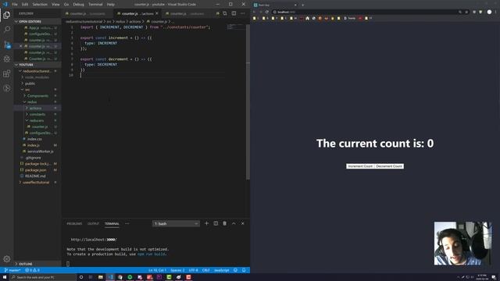
Task: Bookmark this page with the star icon
Action: [x=466, y=12]
